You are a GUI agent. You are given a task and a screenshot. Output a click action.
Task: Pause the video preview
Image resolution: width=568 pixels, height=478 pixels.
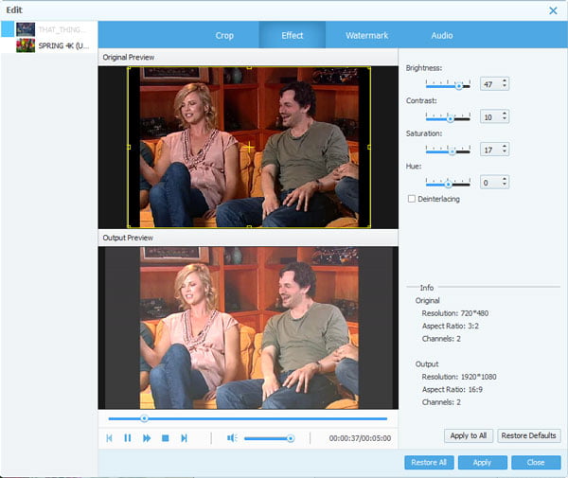click(x=128, y=438)
